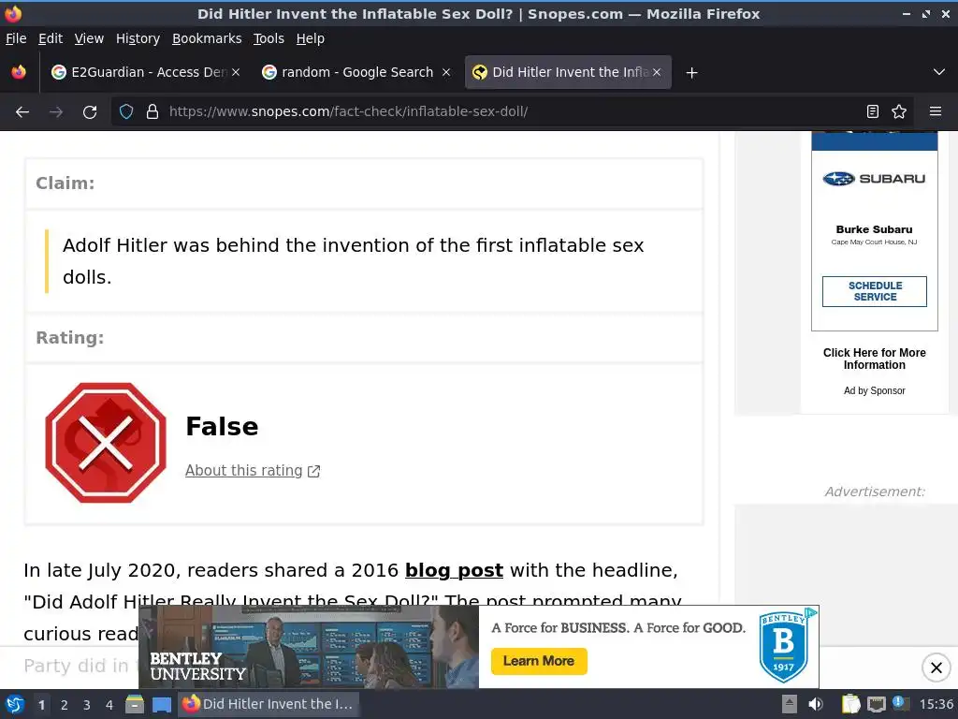The image size is (958, 719).
Task: Click Here for More Information ad link
Action: [x=875, y=359]
